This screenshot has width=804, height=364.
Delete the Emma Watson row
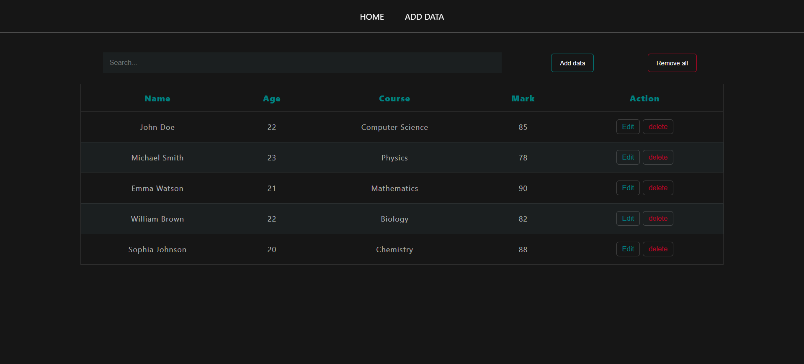(x=658, y=188)
